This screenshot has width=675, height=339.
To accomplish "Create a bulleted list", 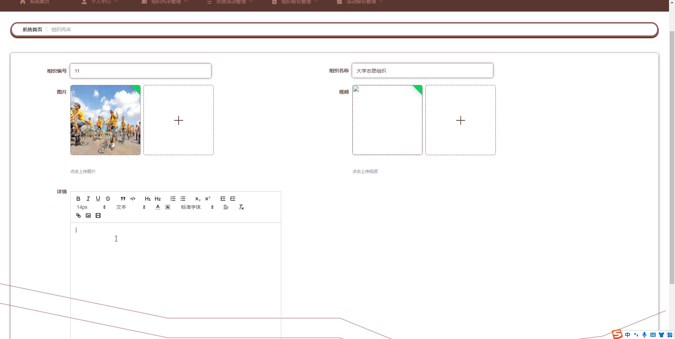I will point(183,199).
